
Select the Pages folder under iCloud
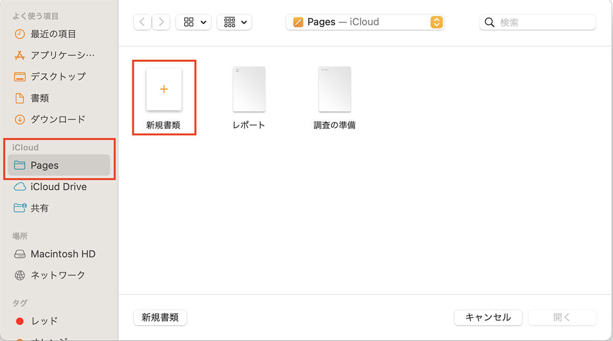click(x=59, y=165)
